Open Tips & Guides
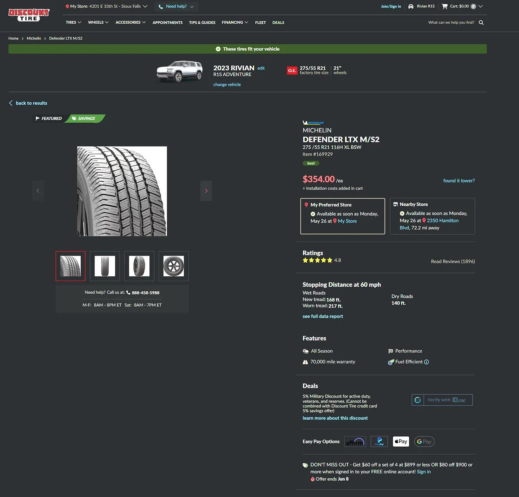The width and height of the screenshot is (519, 497). (x=202, y=23)
